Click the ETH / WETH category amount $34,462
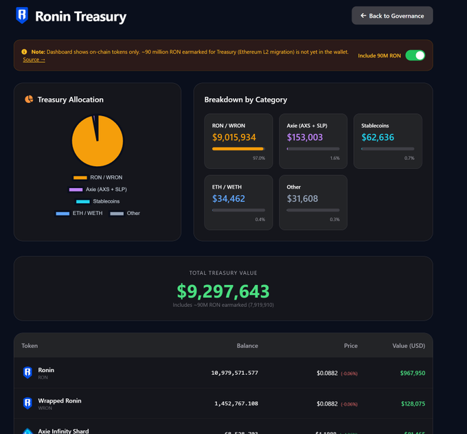This screenshot has height=434, width=467. [x=229, y=198]
